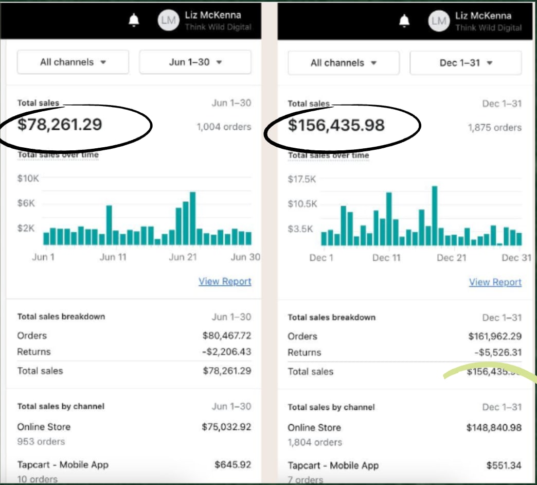Click Online Store amount $75,032.92

(226, 427)
